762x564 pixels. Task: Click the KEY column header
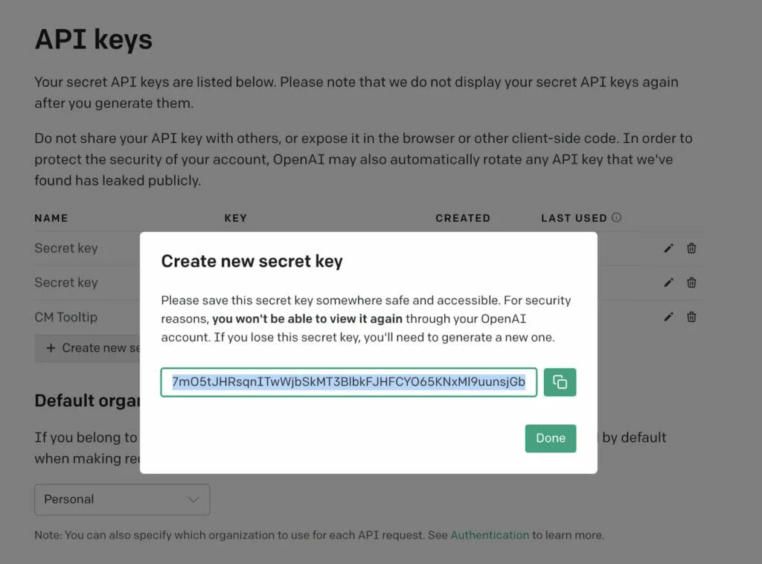click(x=236, y=218)
